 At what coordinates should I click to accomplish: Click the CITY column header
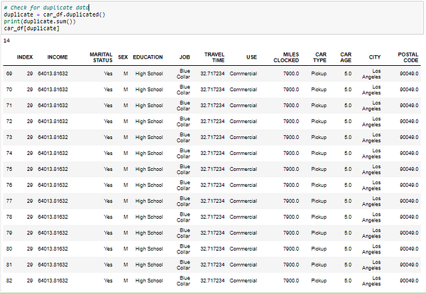375,57
